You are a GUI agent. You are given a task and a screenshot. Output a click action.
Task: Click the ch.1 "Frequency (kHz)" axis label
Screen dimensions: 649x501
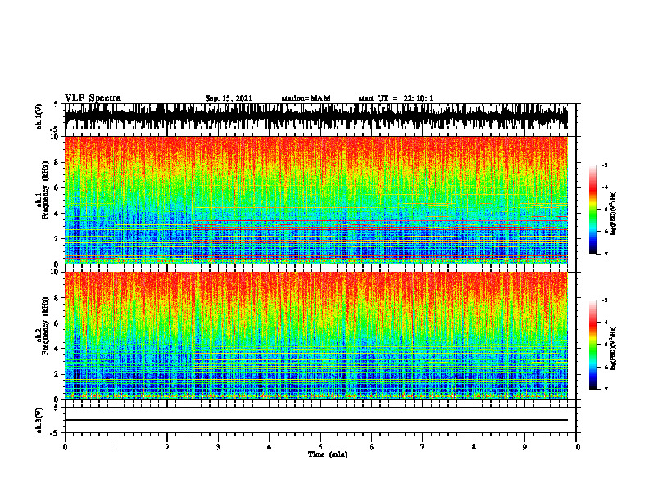pyautogui.click(x=45, y=190)
